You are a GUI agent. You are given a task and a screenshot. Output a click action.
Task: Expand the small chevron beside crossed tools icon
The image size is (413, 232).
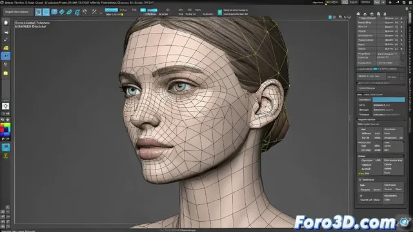coord(101,13)
